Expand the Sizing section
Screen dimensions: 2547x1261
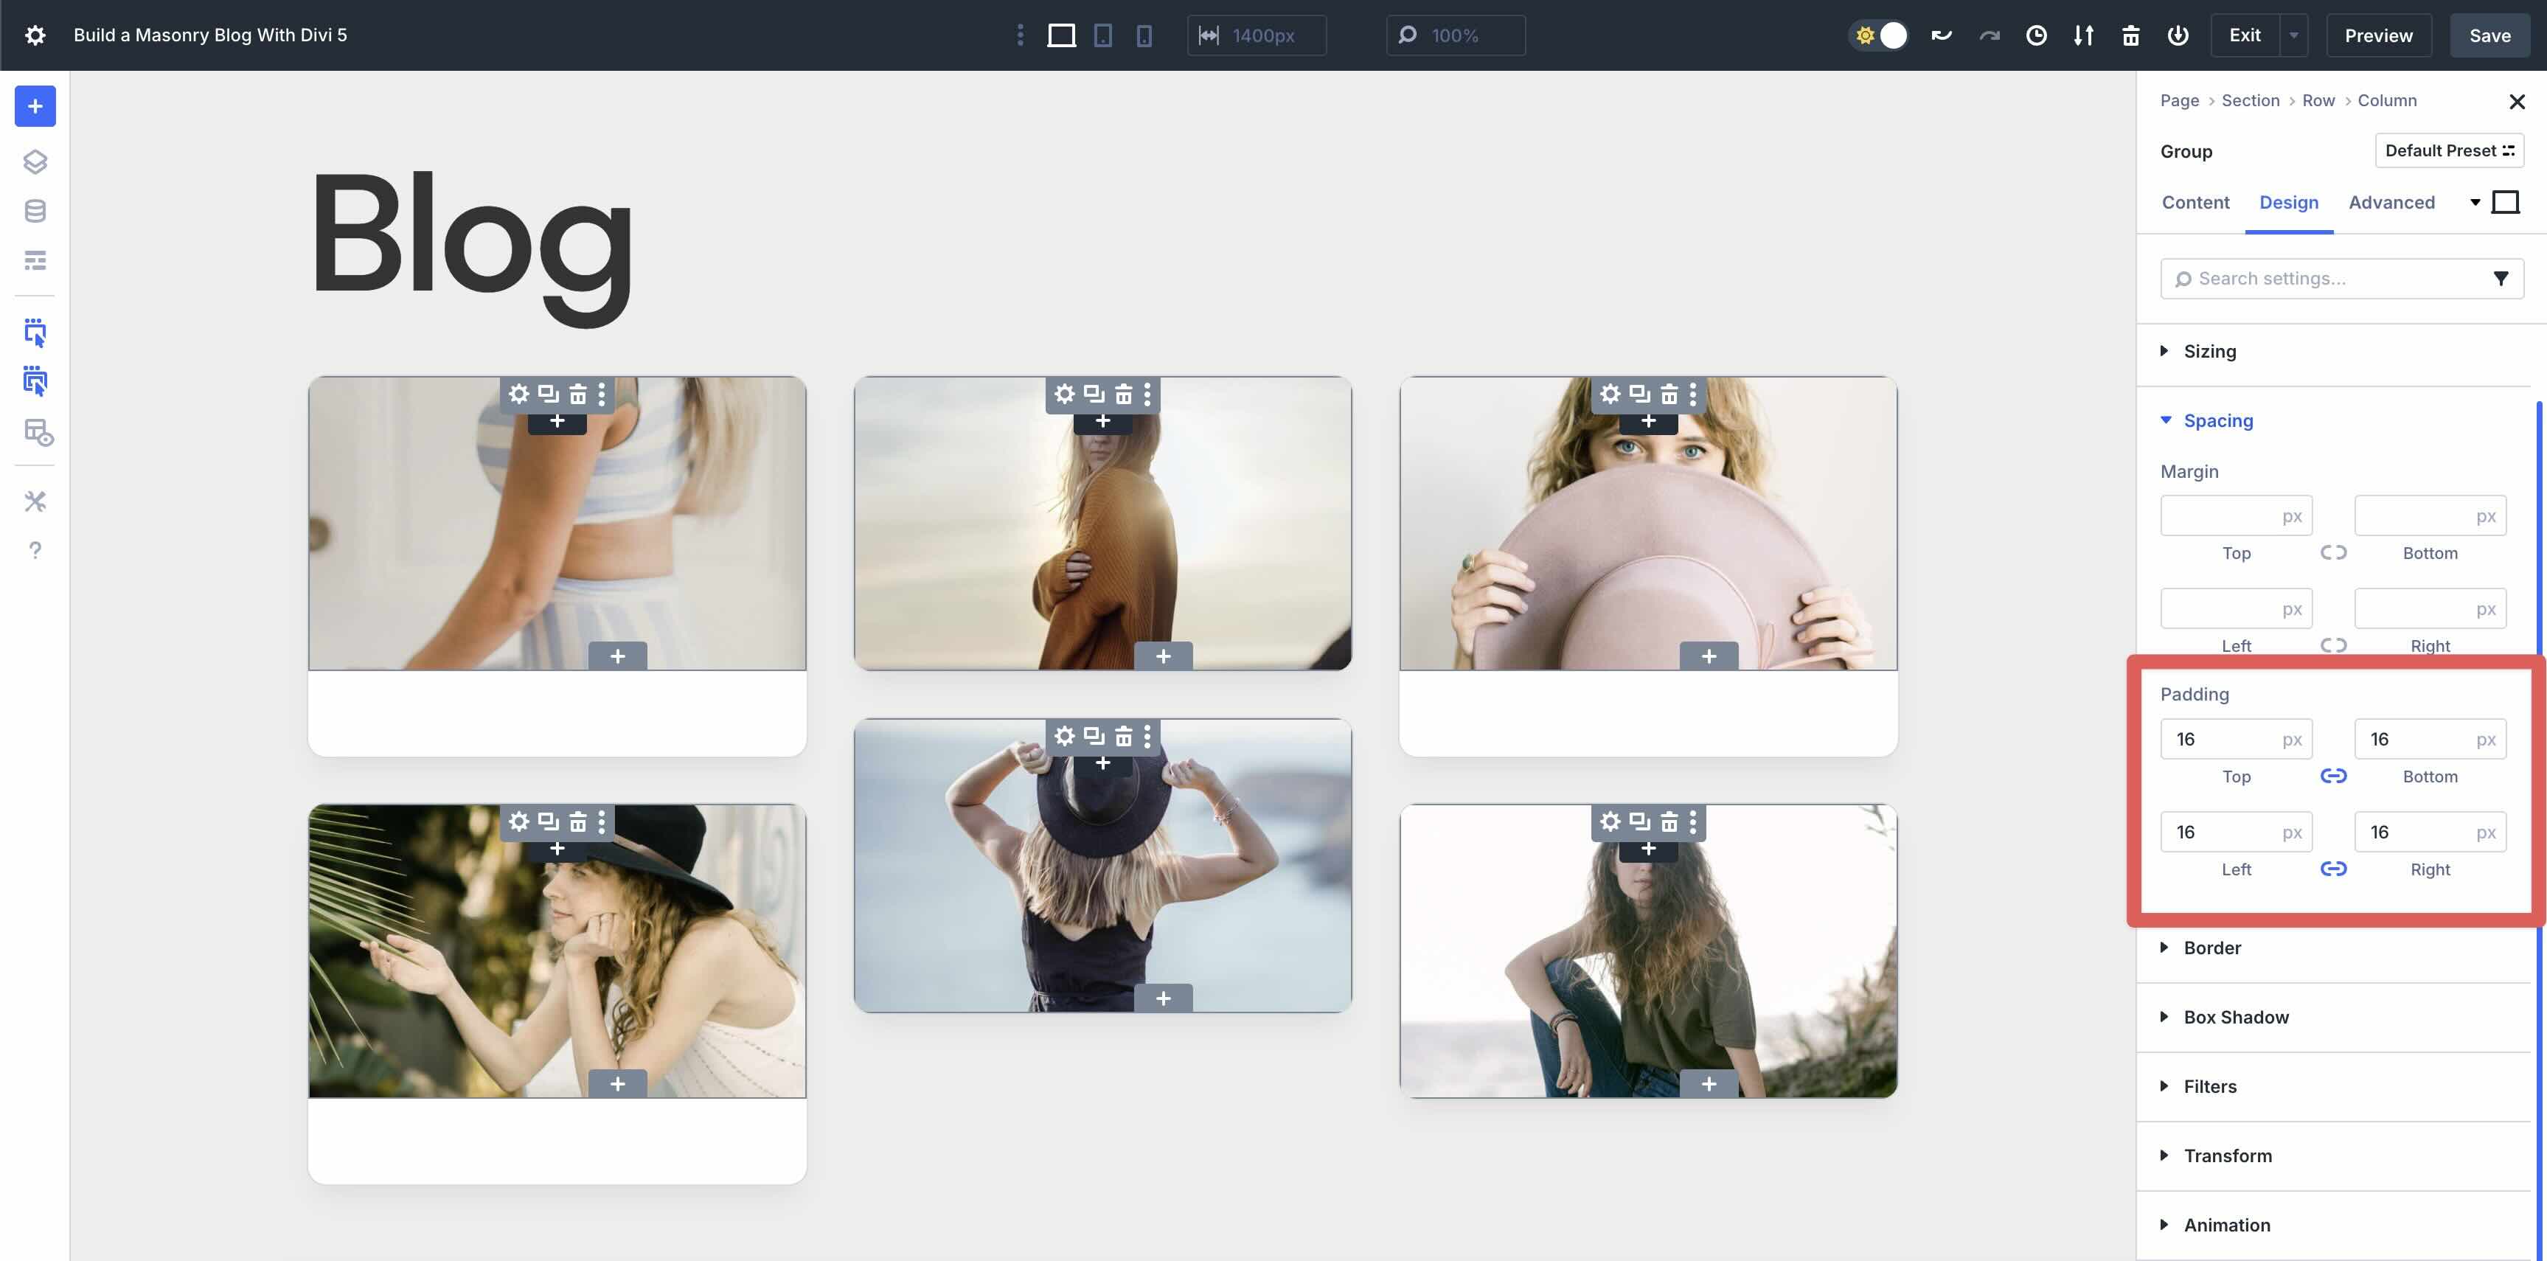click(x=2210, y=351)
